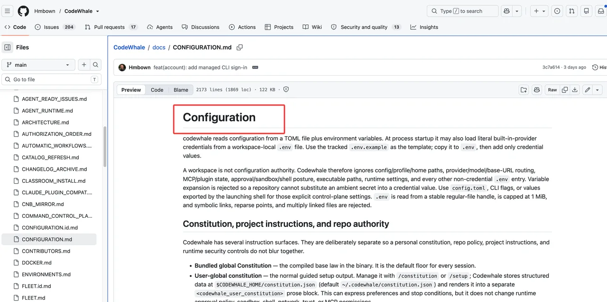Go to the GitHub homepage logo
Screen dimensions: 607x302
coord(23,11)
